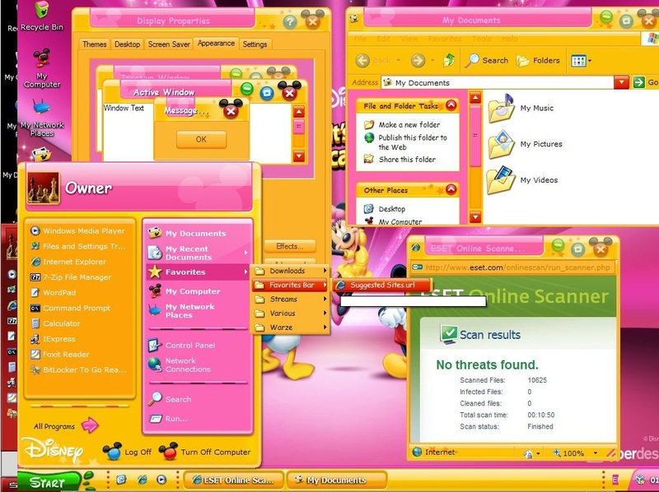This screenshot has height=492, width=659.
Task: Switch to the Screen Saver tab
Action: click(169, 44)
